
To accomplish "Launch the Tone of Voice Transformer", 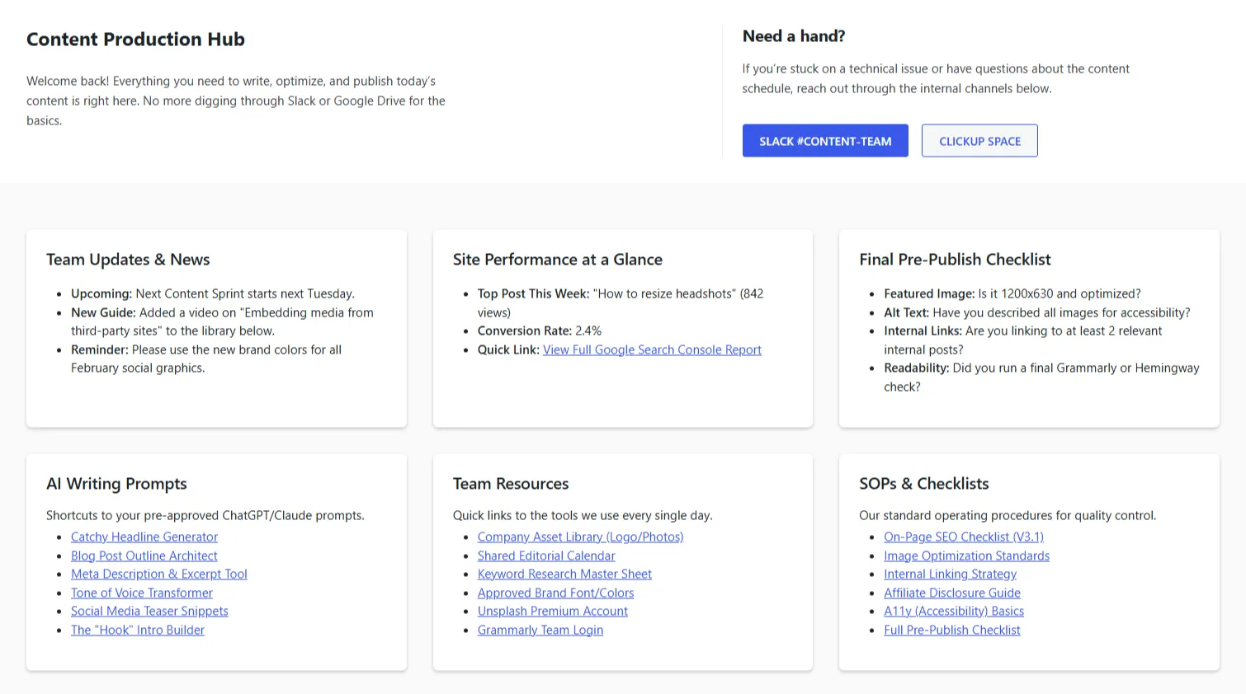I will pyautogui.click(x=142, y=593).
